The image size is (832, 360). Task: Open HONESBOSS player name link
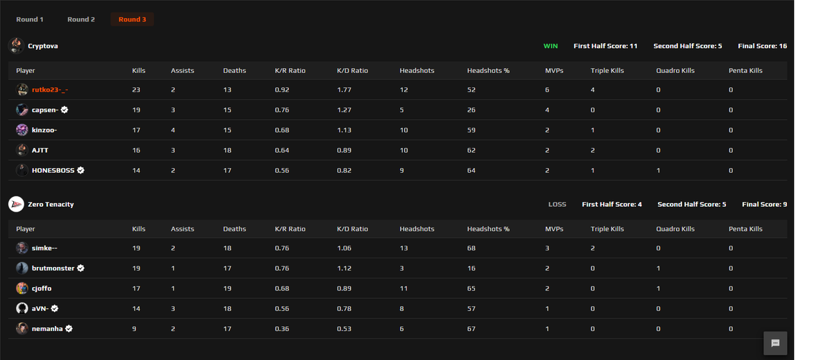click(x=53, y=170)
